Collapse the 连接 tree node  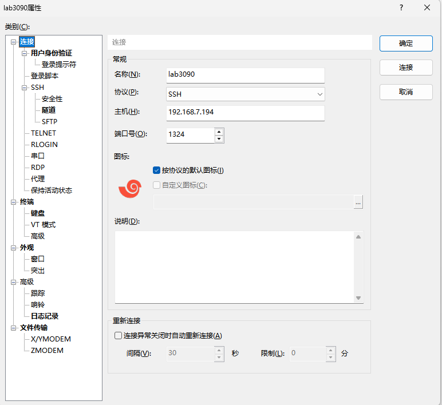(x=13, y=42)
